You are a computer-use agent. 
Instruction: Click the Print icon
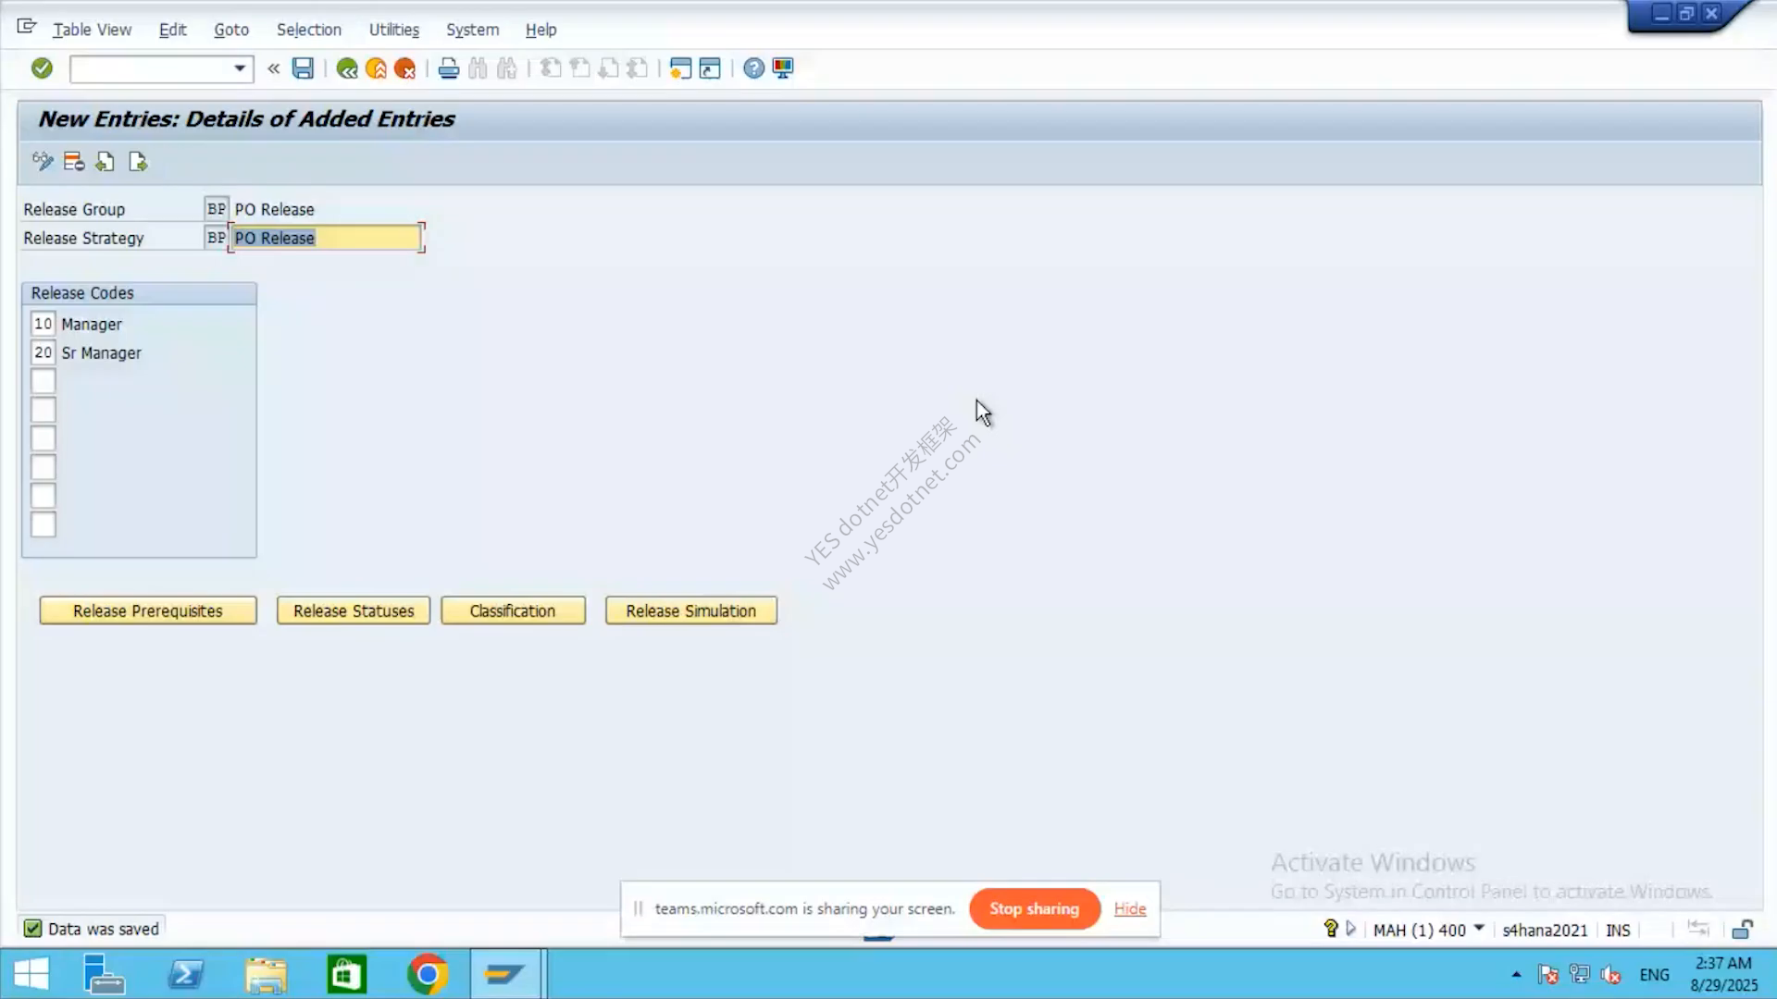449,68
